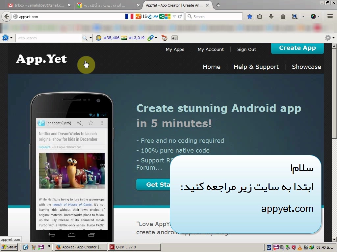Click the round color wheel extension icon
337x252 pixels.
pyautogui.click(x=313, y=16)
